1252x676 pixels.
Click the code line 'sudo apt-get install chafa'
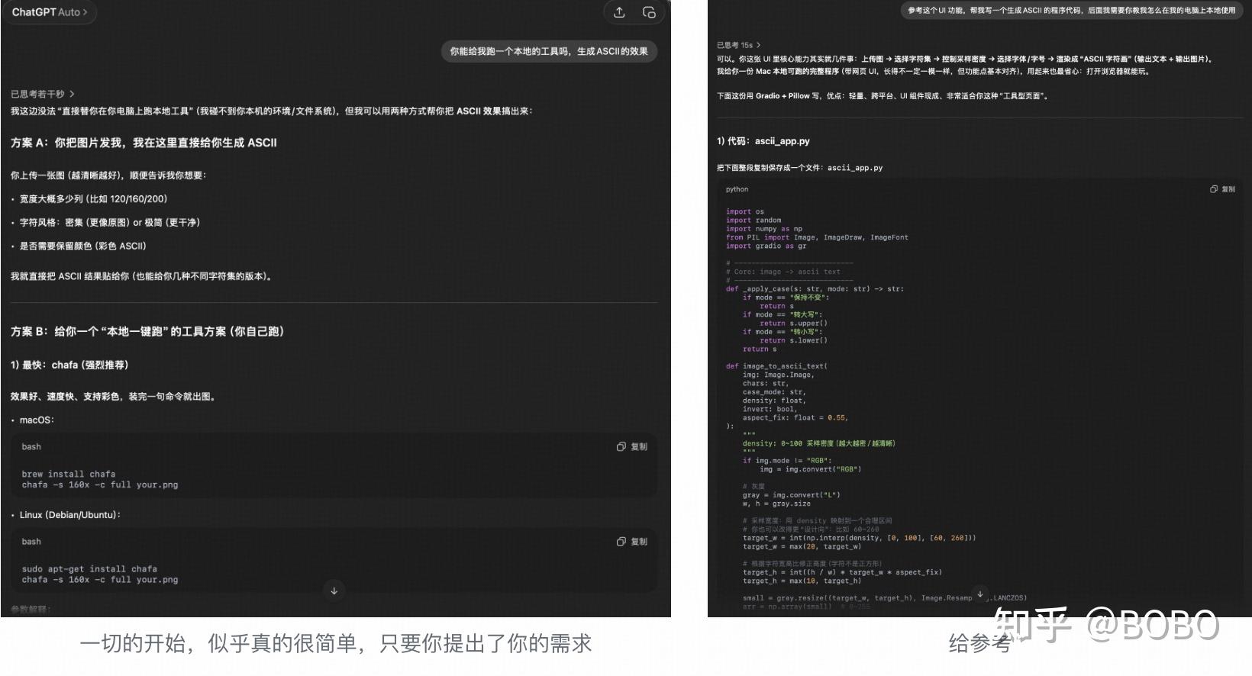coord(89,569)
